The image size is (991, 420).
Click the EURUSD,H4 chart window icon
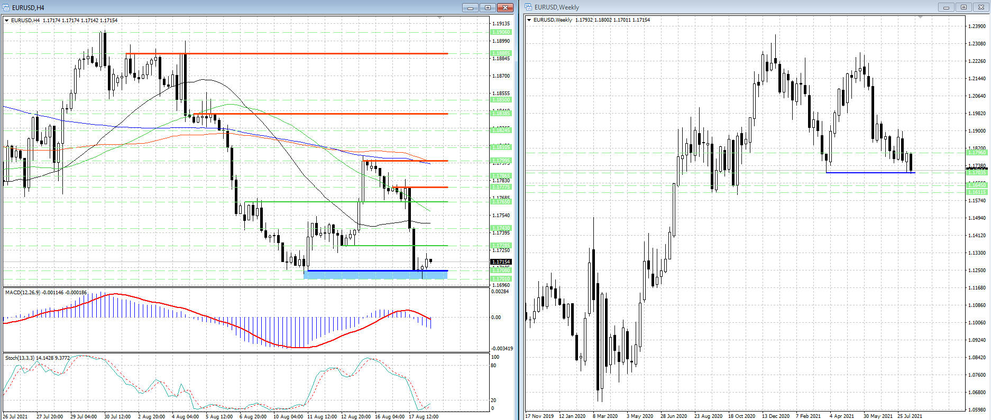6,7
